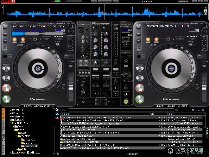This screenshot has width=209, height=157.
Task: Tick the checkbox left of file name header
Action: click(61, 114)
